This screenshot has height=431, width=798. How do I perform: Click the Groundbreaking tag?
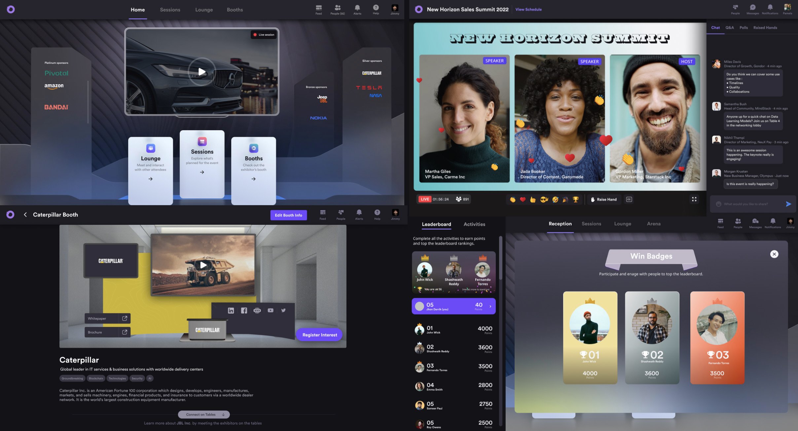72,378
